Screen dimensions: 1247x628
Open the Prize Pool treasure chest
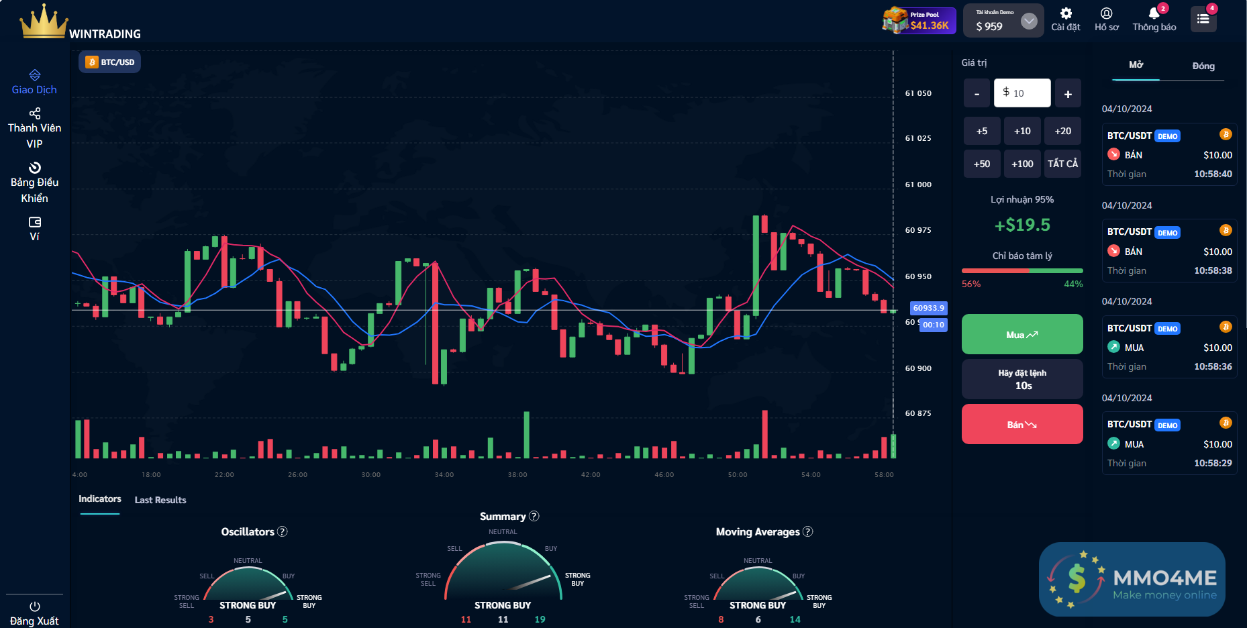895,20
